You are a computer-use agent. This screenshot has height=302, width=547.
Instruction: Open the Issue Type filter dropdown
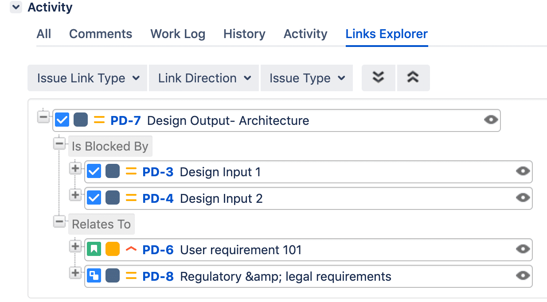306,78
